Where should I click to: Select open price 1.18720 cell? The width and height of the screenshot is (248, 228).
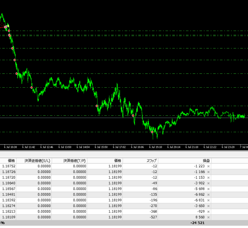(8, 178)
